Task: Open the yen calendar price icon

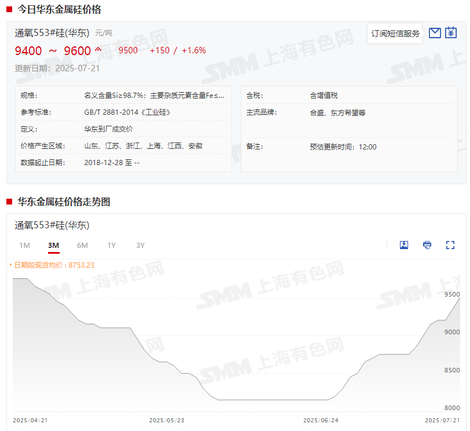Action: tap(451, 34)
